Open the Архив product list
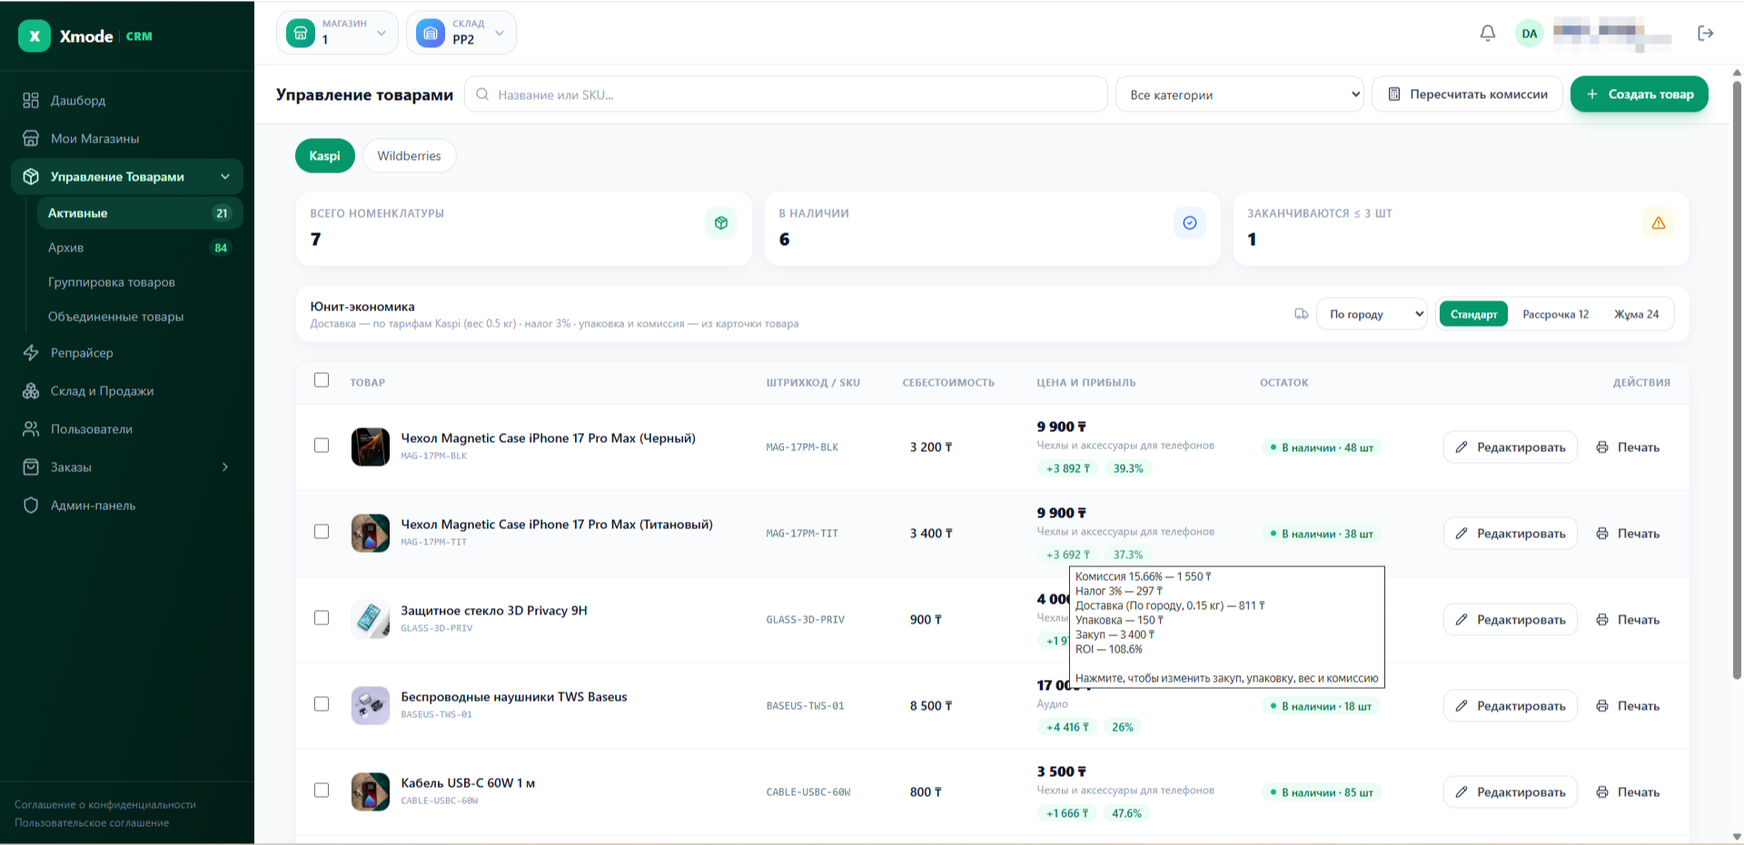The height and width of the screenshot is (845, 1744). pos(140,248)
